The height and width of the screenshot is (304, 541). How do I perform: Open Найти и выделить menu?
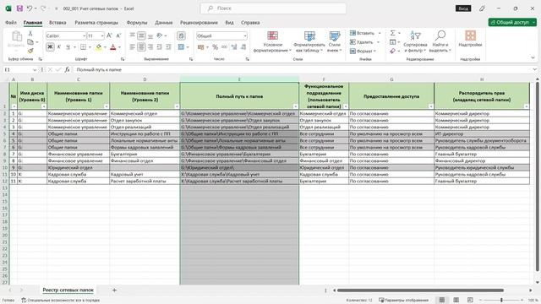point(440,41)
